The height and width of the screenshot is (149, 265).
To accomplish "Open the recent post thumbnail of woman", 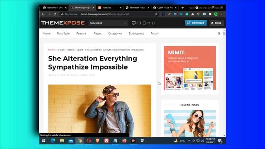I will [x=190, y=123].
